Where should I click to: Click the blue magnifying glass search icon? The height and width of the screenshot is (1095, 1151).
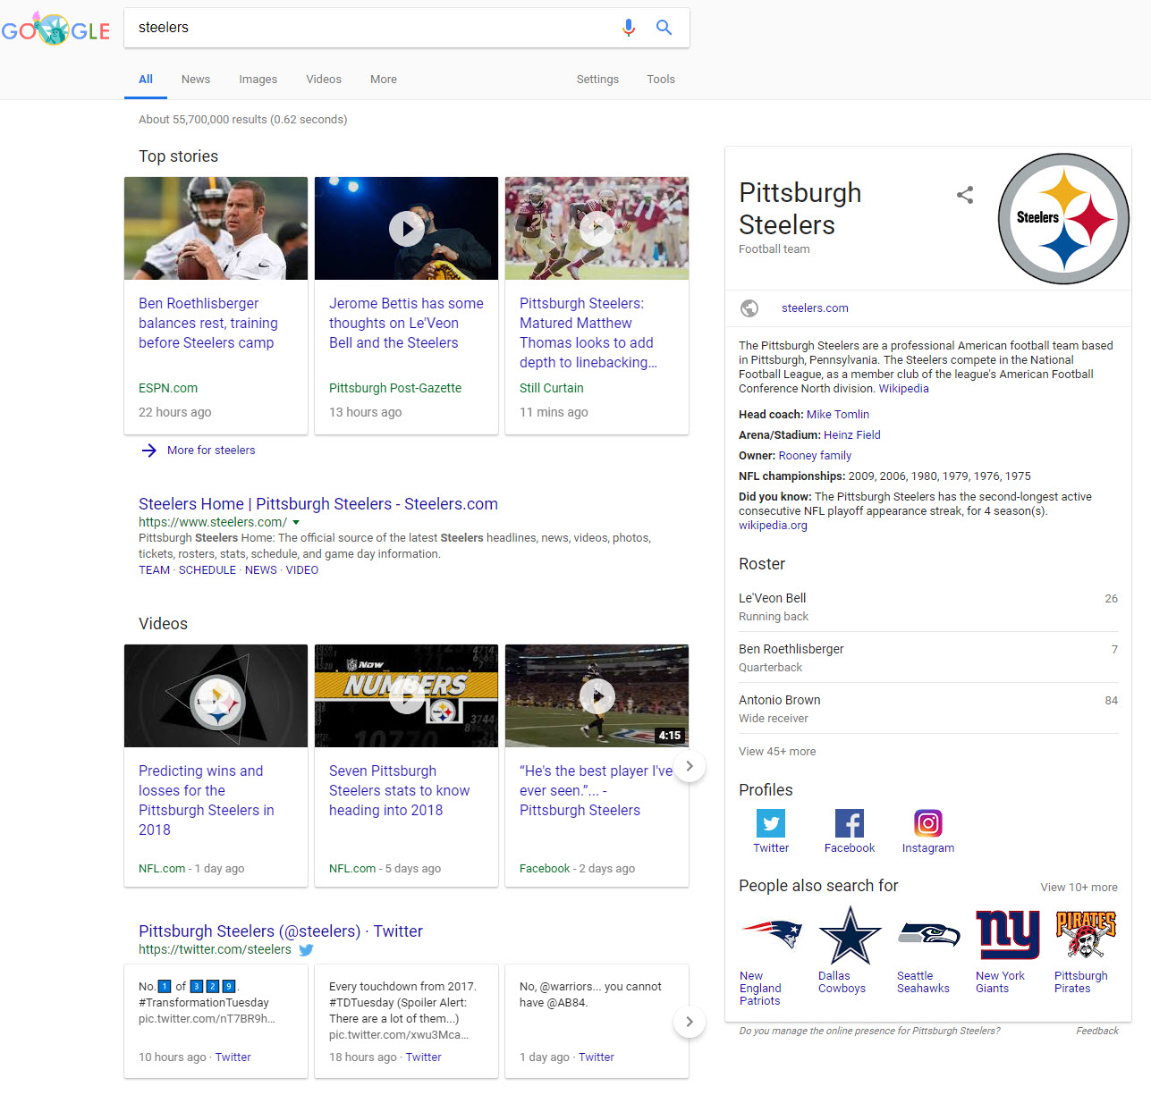click(664, 28)
